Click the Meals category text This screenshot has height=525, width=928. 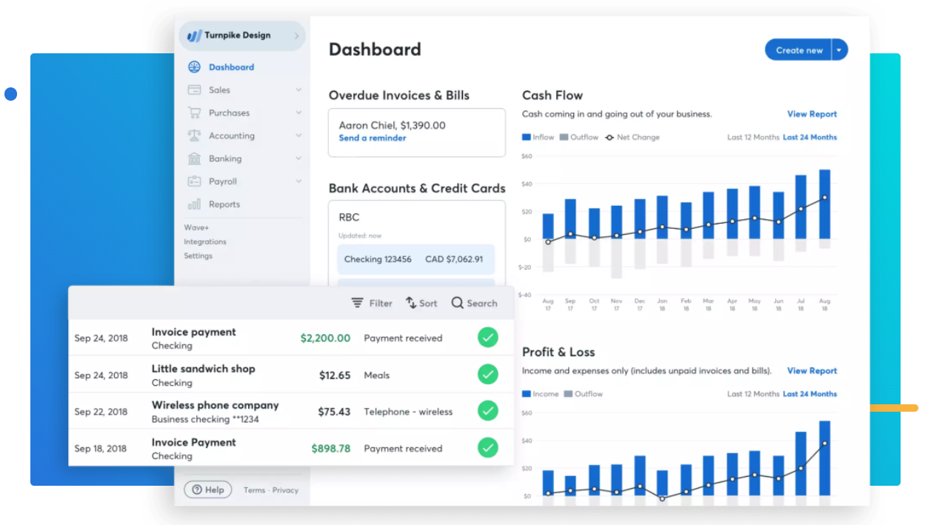[376, 375]
